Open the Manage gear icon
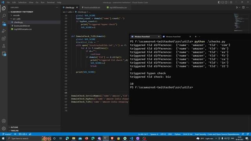The height and width of the screenshot is (141, 251). [4, 128]
